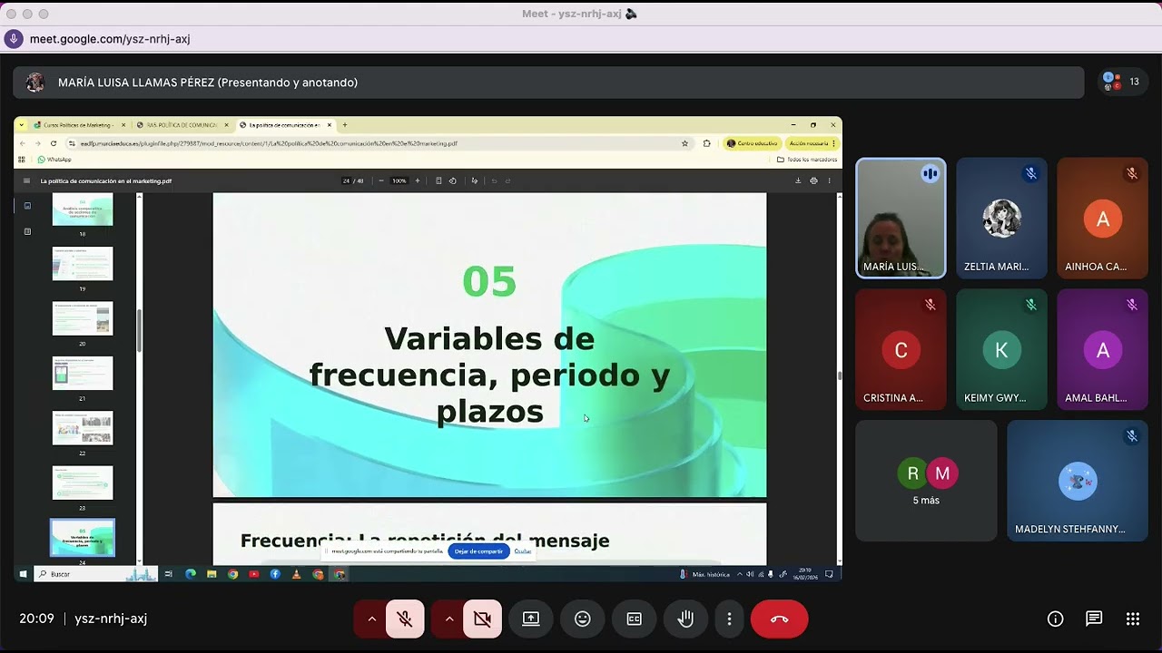The image size is (1162, 653).
Task: Click the PDF page number field showing 24
Action: pyautogui.click(x=347, y=180)
